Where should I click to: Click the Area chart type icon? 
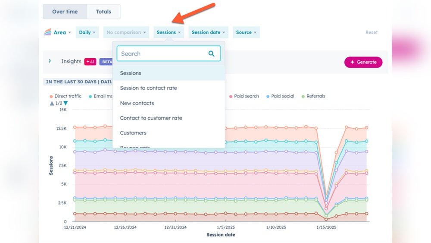(x=47, y=32)
